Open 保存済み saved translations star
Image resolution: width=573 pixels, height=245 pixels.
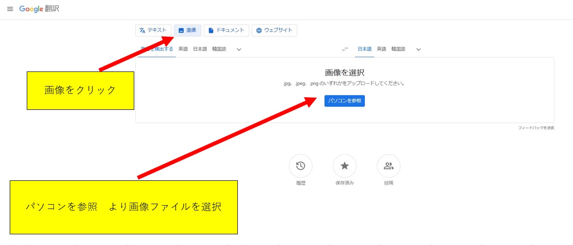click(344, 166)
